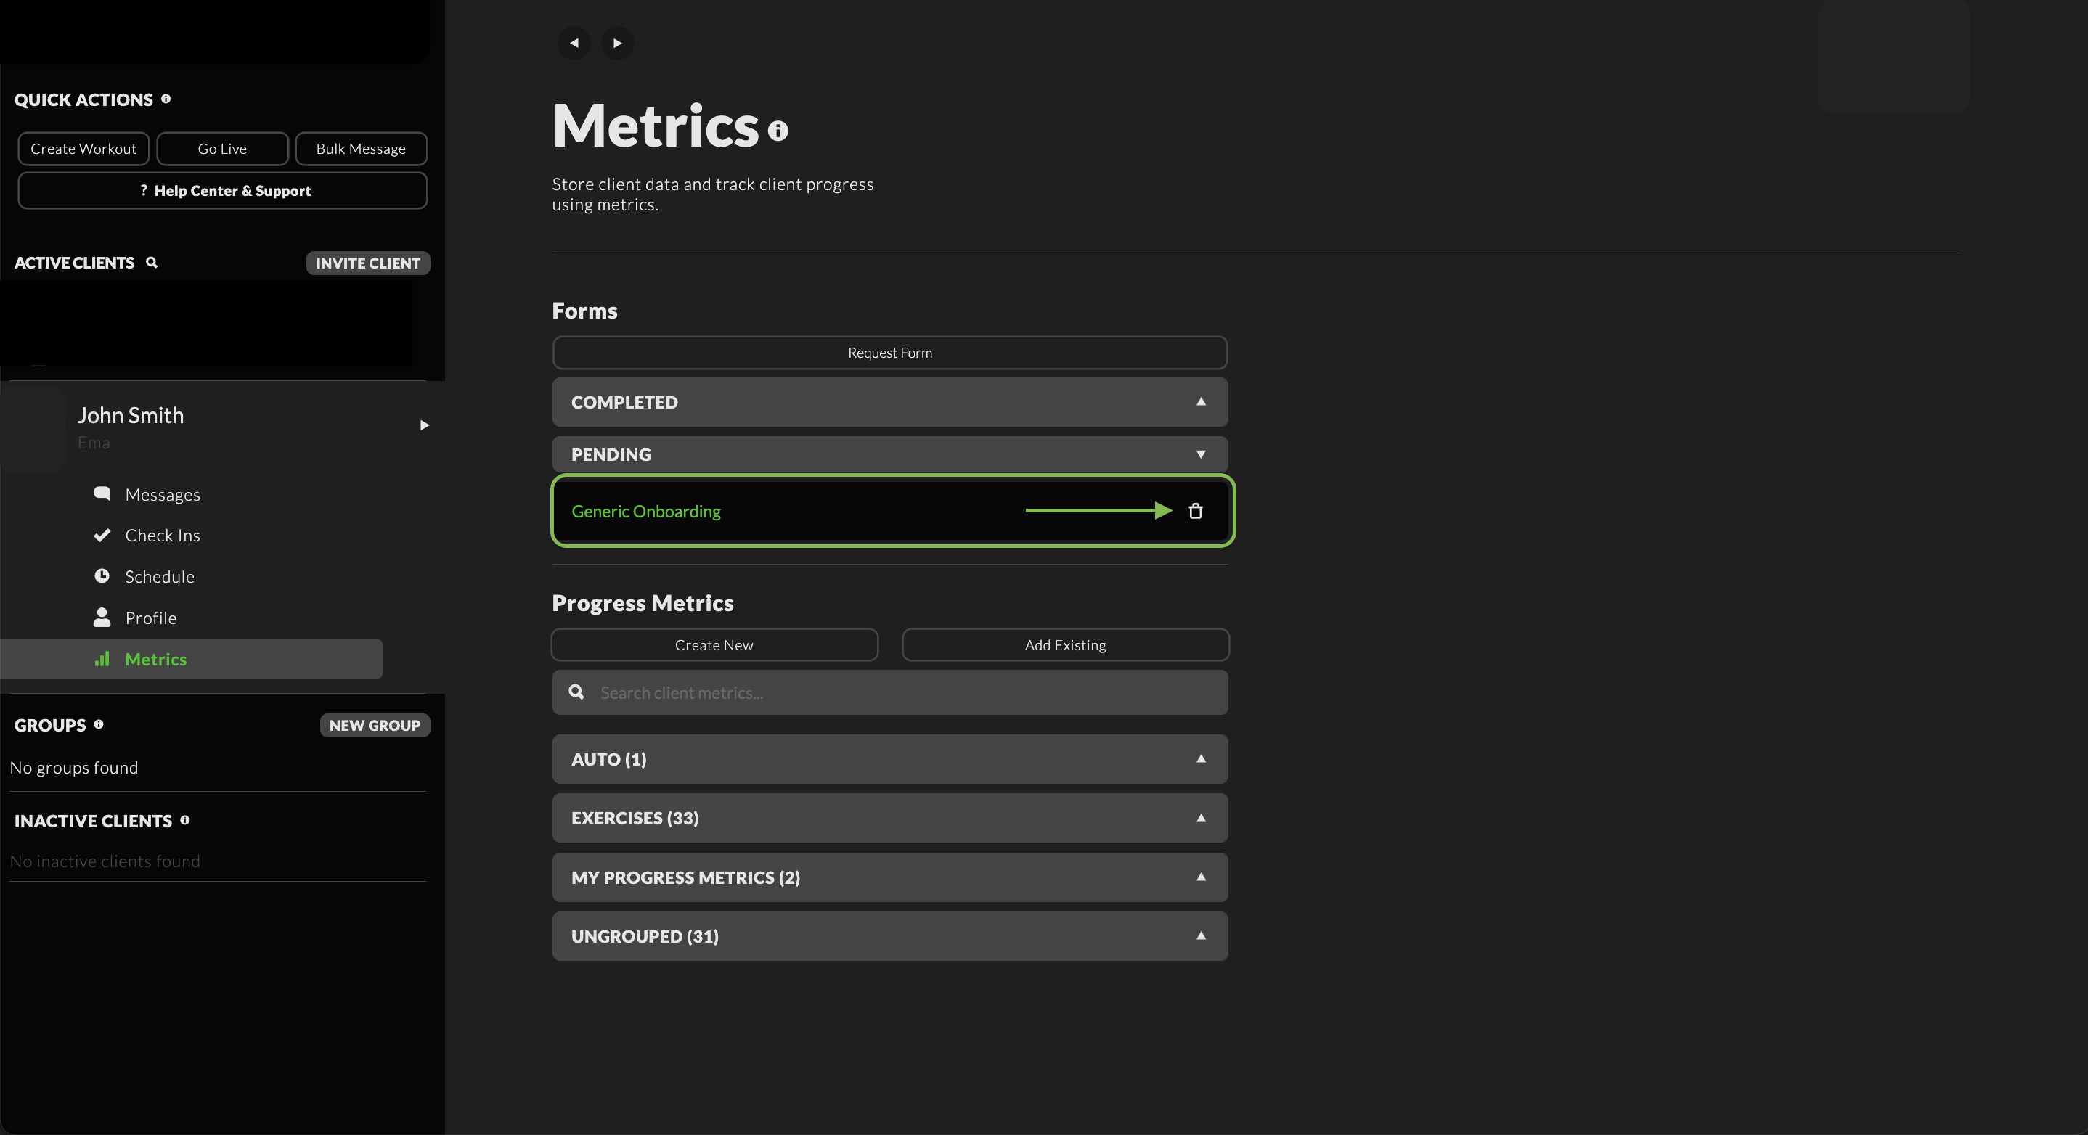Click Groups info icon

[x=99, y=724]
